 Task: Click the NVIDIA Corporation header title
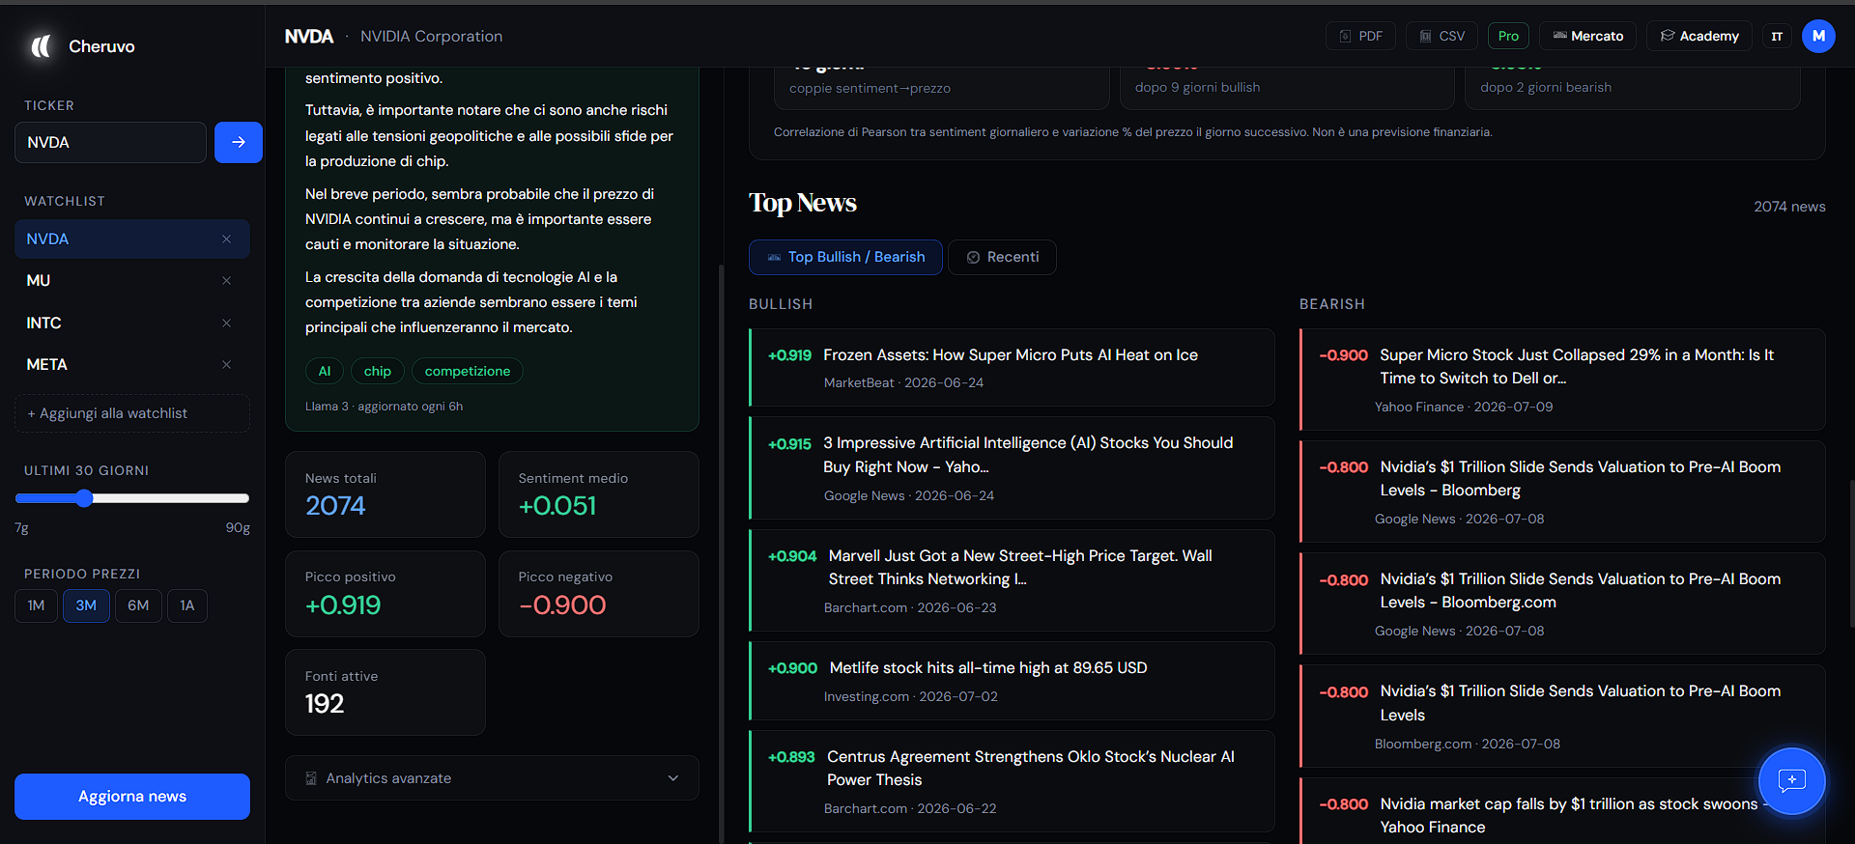pos(431,37)
